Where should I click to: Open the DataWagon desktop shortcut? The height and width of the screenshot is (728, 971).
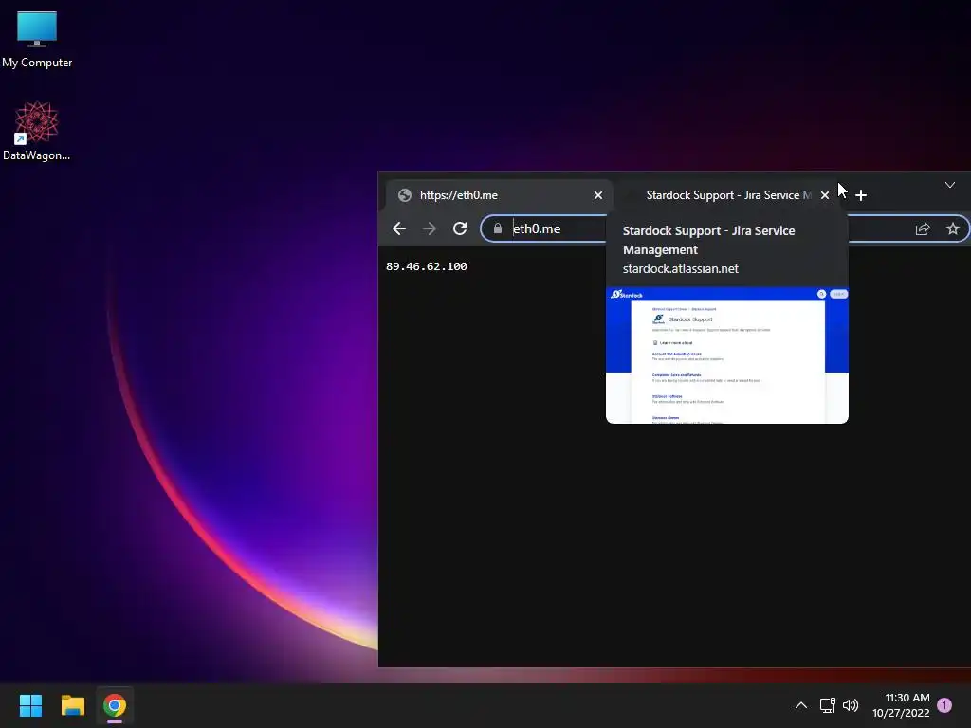[37, 131]
